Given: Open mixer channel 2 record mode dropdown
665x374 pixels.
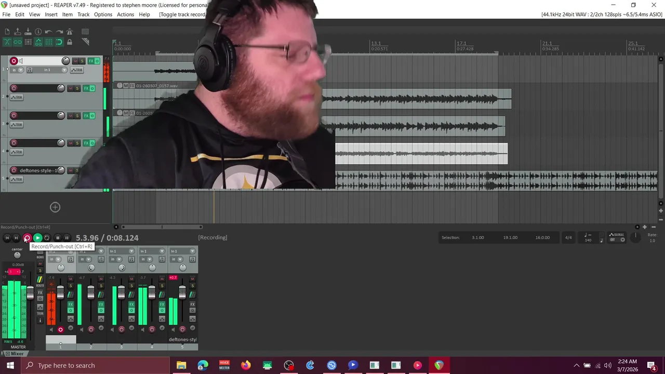Looking at the screenshot, I should pos(86,259).
